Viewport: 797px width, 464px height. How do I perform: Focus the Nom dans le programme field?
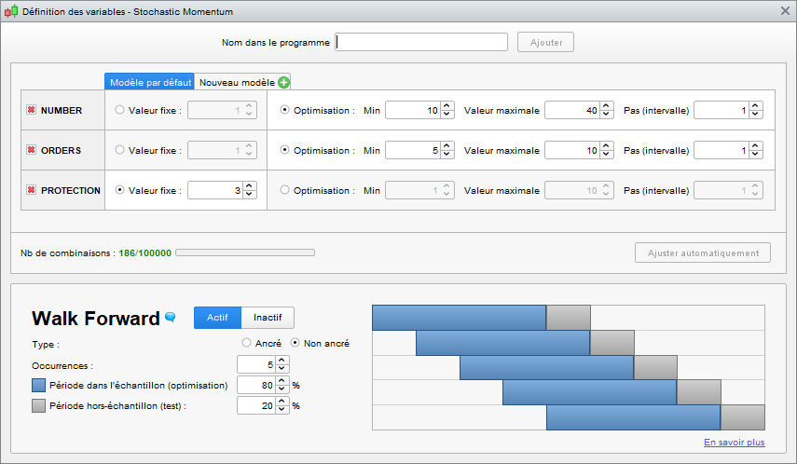click(421, 42)
